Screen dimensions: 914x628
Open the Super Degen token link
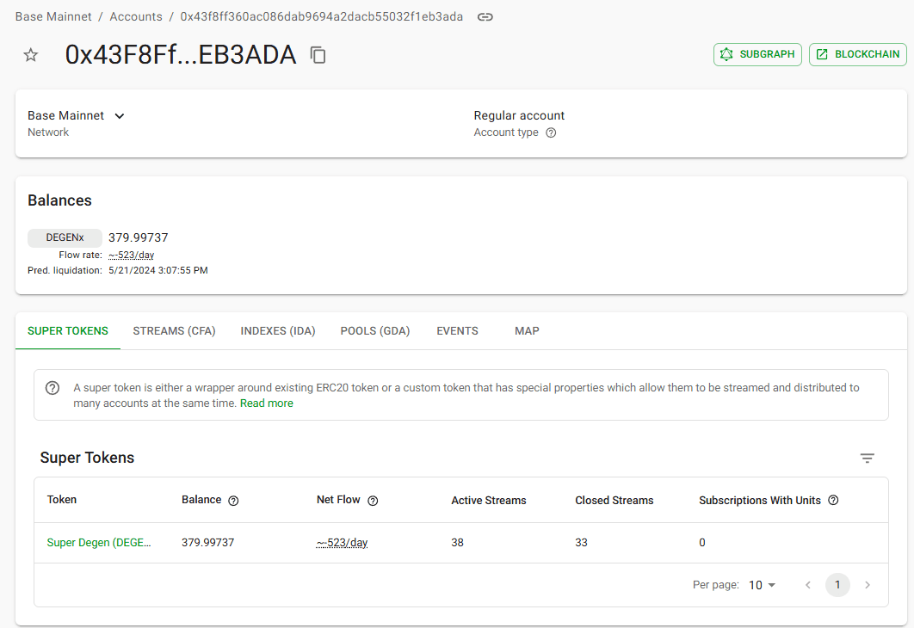pos(98,543)
